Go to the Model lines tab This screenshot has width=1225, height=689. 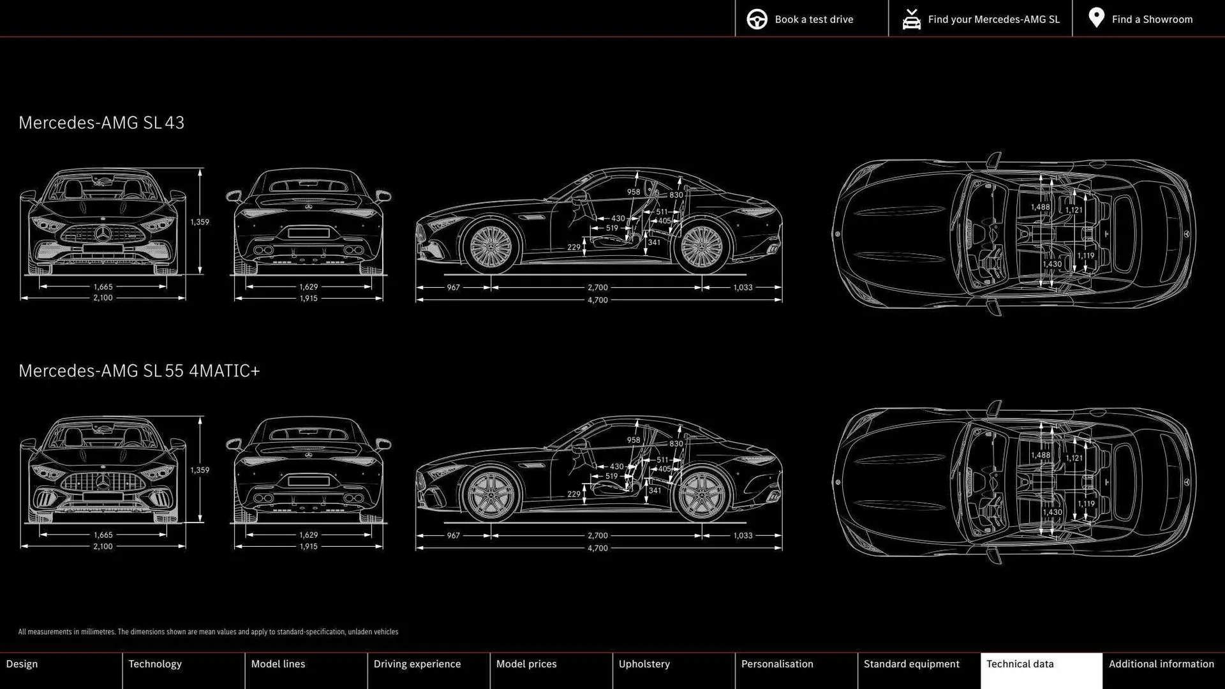(x=278, y=664)
